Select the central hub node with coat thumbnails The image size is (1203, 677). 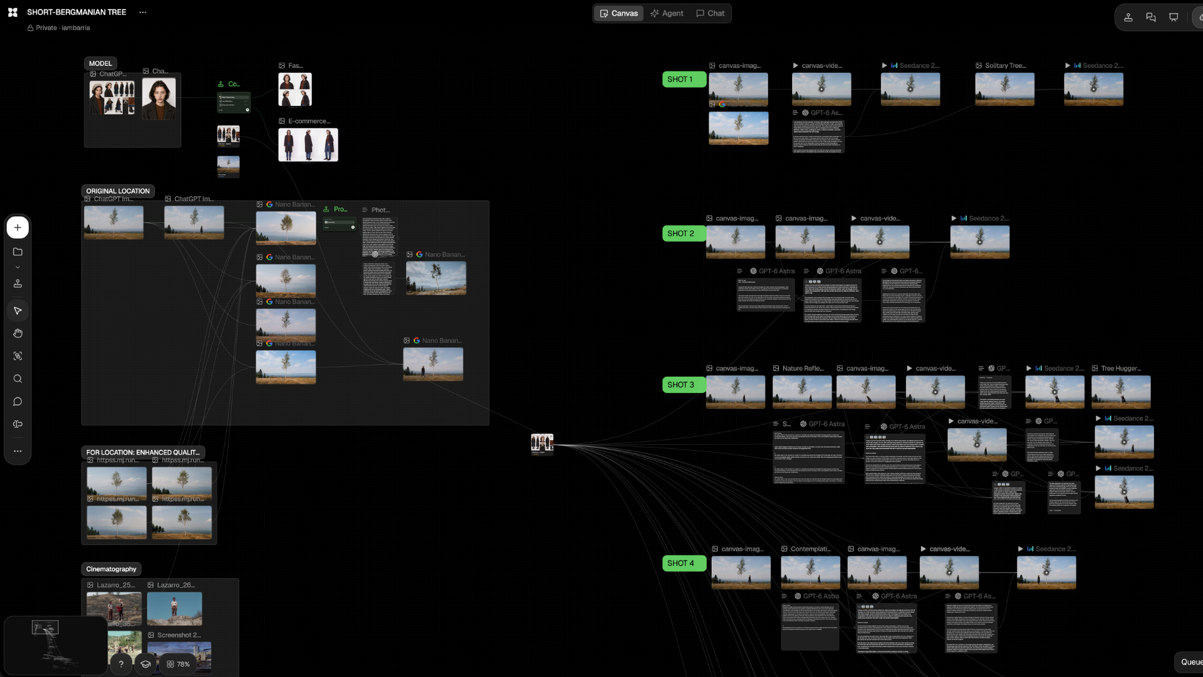pos(542,444)
